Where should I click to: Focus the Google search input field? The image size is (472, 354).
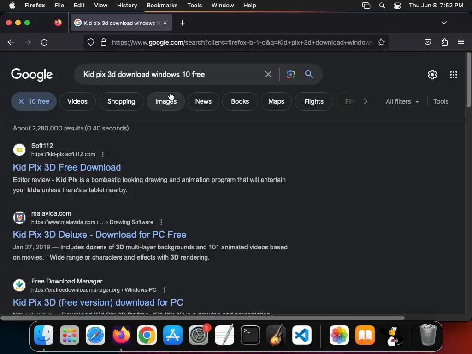pyautogui.click(x=170, y=74)
